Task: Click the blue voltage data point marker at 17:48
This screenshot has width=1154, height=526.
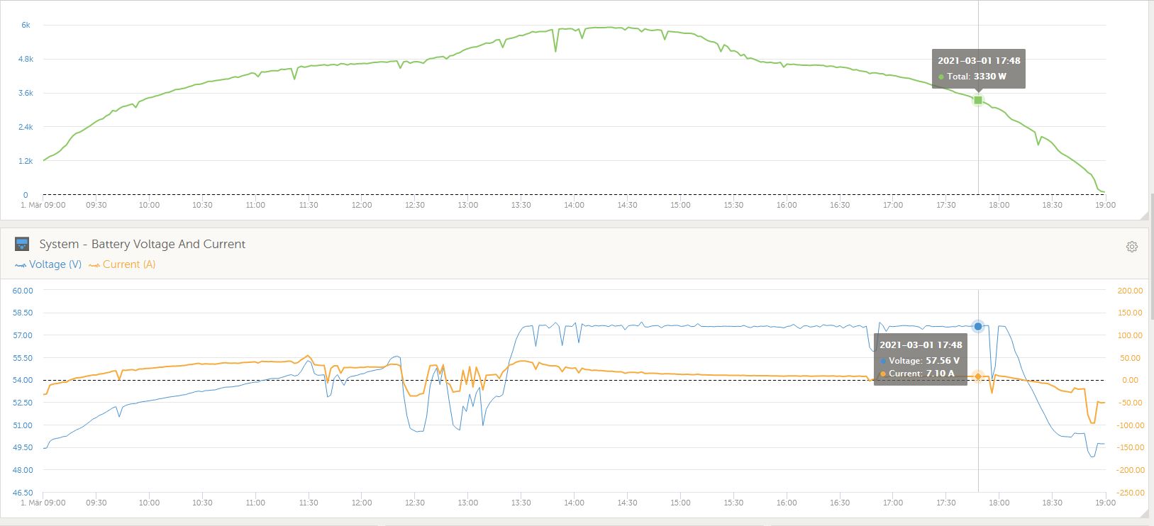Action: (978, 326)
